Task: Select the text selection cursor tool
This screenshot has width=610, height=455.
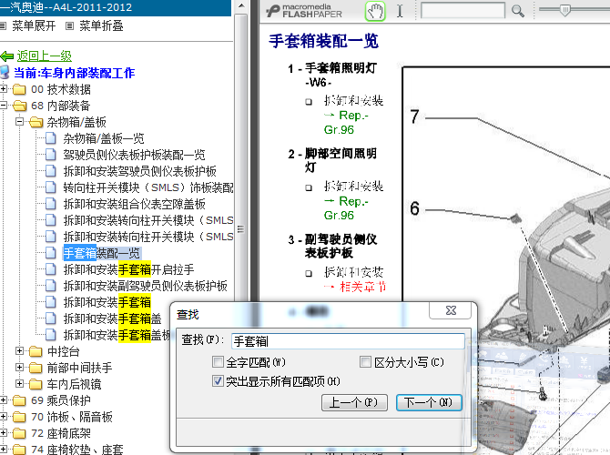Action: (399, 11)
